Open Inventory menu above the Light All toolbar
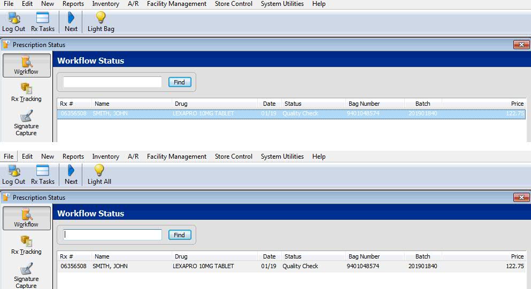Viewport: 531px width, 289px height. [x=106, y=157]
